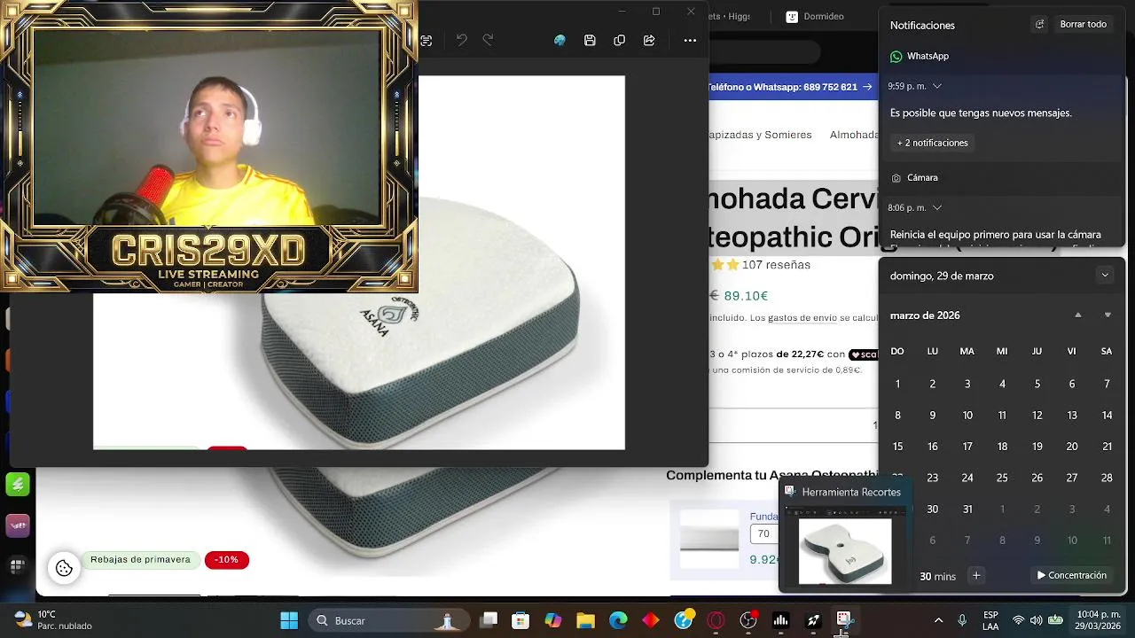1135x638 pixels.
Task: Undo the last edit in Snipping Tool
Action: click(461, 41)
